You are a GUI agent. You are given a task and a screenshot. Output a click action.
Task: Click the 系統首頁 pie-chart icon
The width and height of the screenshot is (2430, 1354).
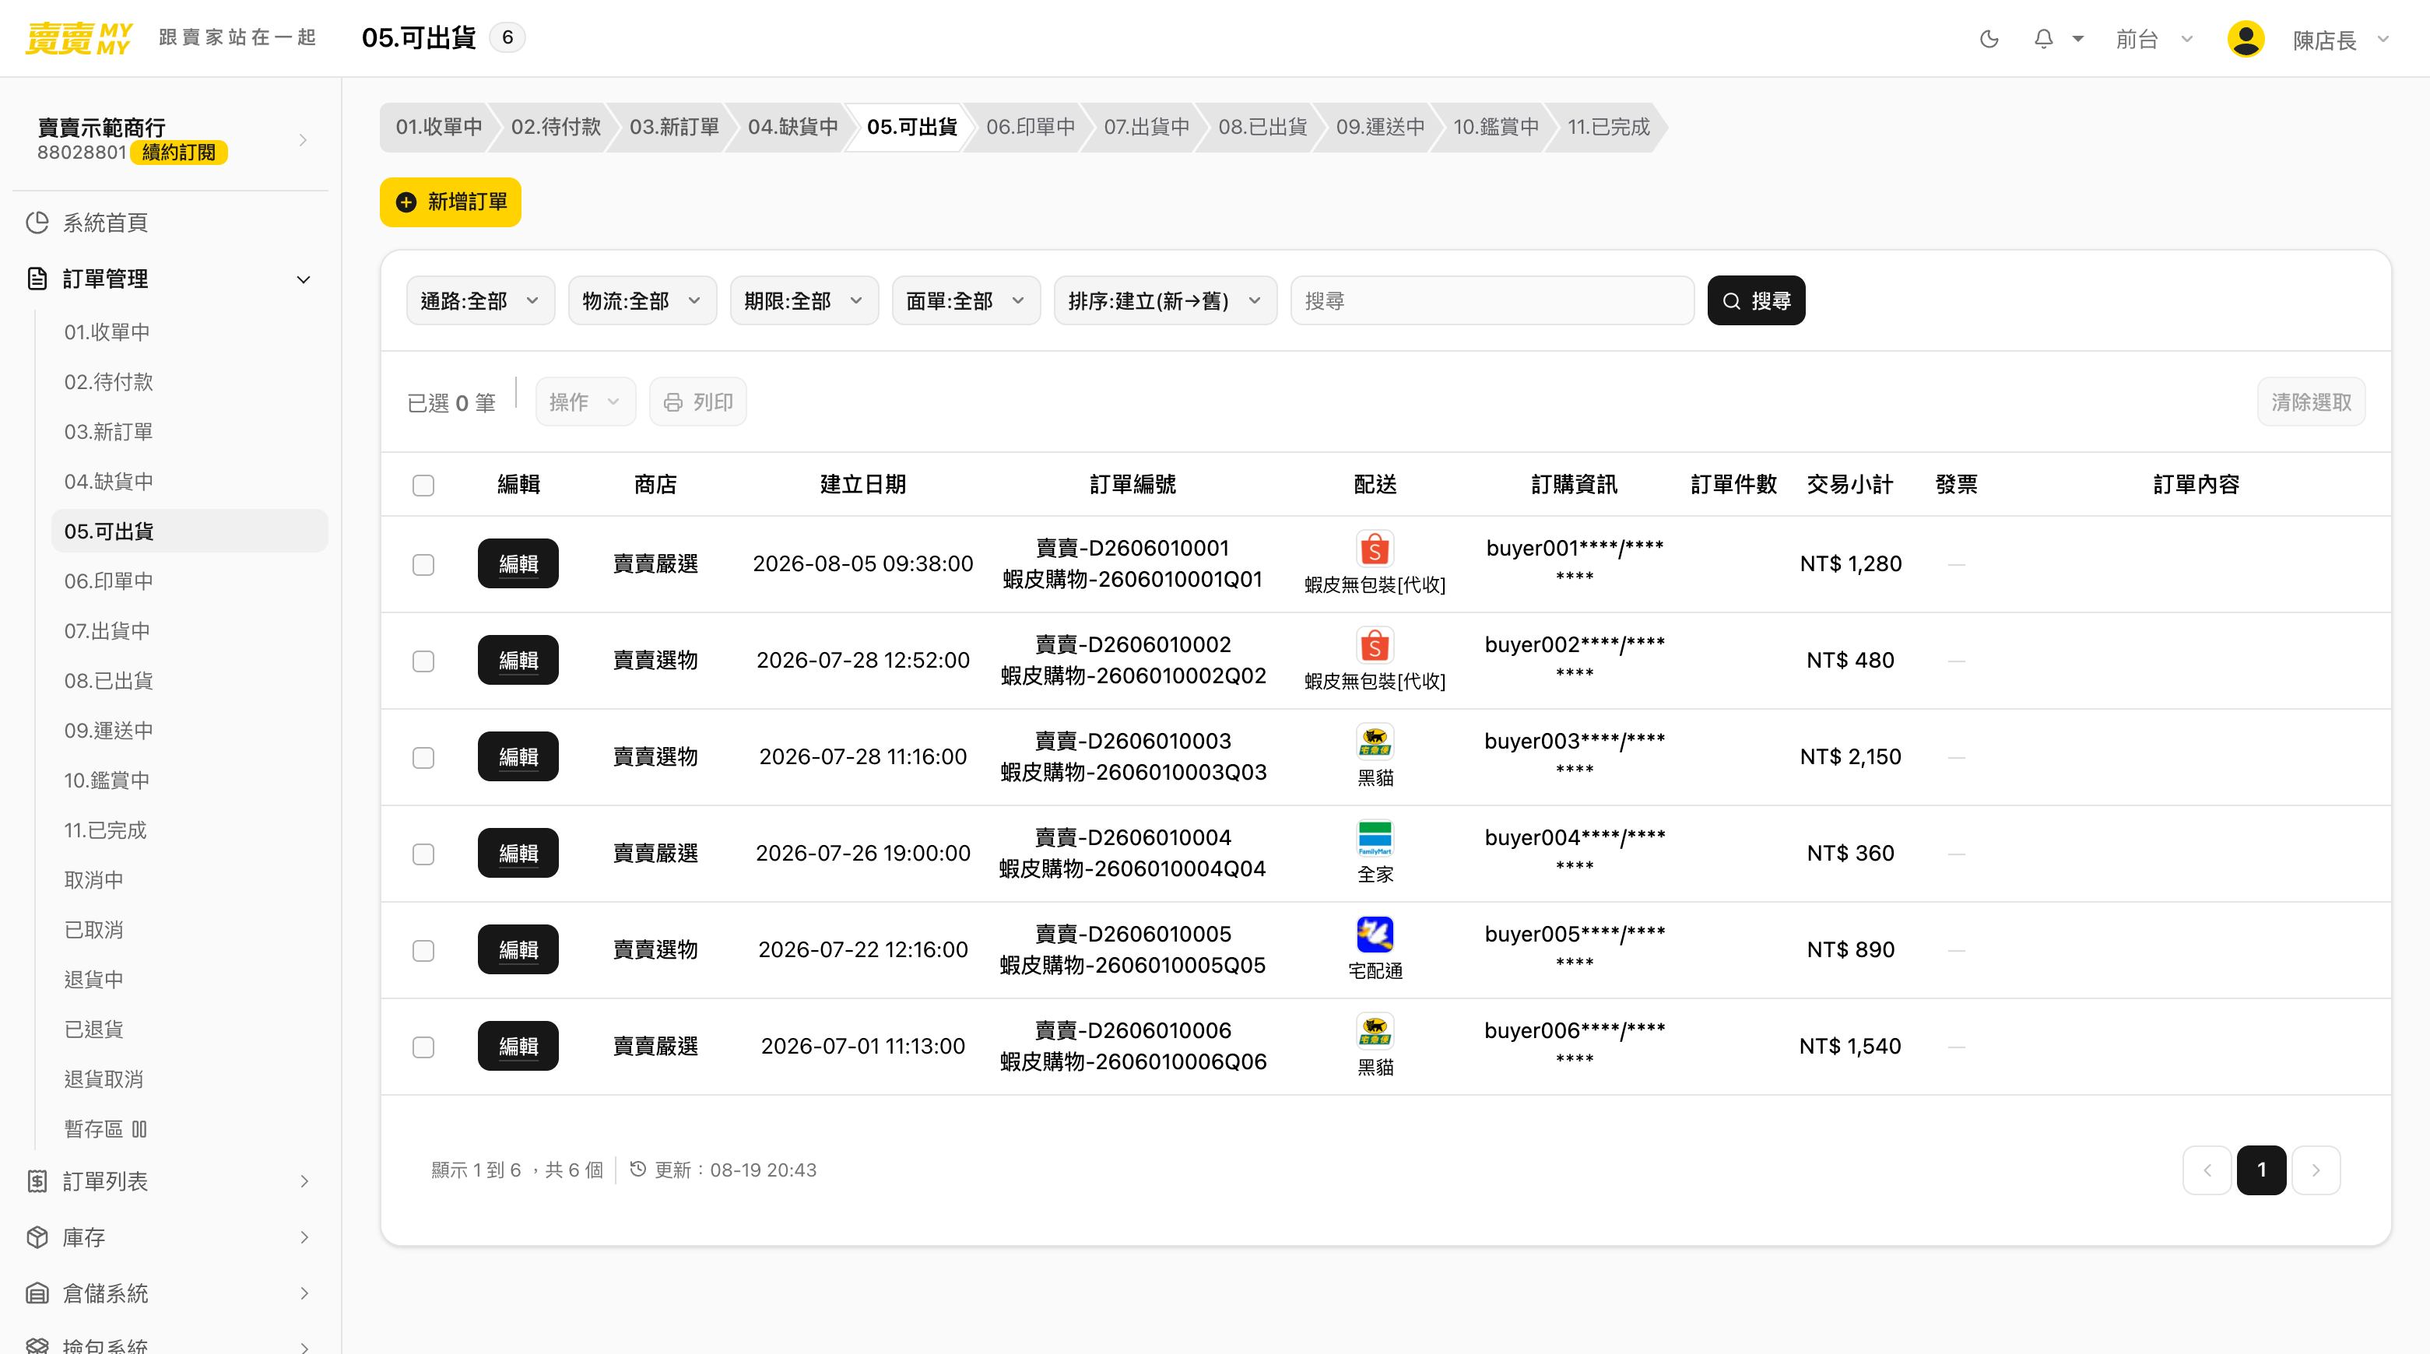[37, 223]
